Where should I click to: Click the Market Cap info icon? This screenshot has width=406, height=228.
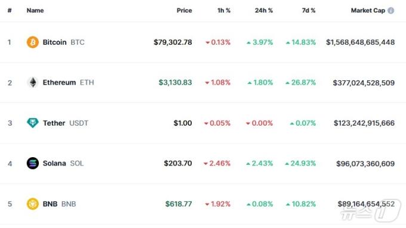[x=390, y=11]
